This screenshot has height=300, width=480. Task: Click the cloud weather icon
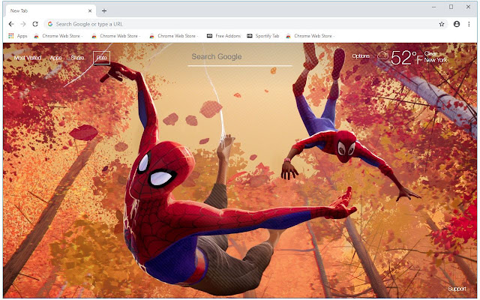click(382, 55)
